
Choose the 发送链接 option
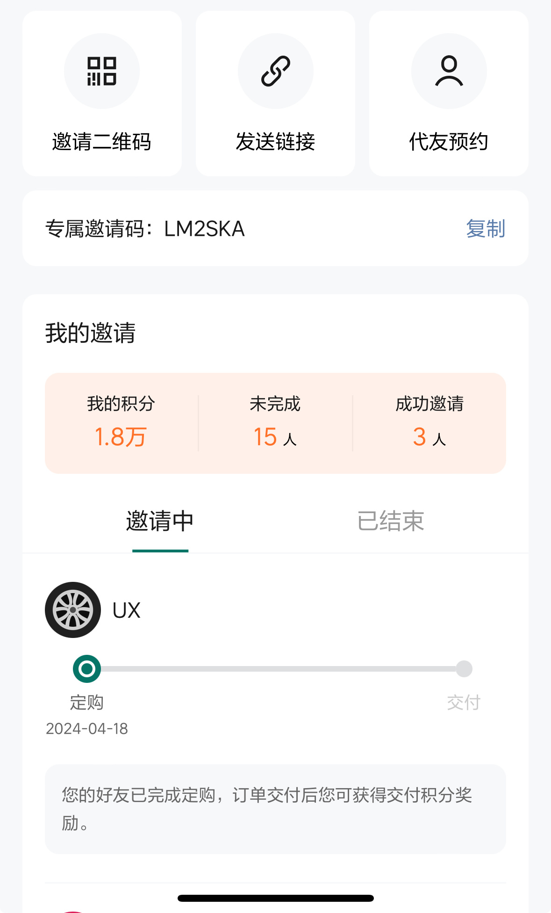pos(276,142)
